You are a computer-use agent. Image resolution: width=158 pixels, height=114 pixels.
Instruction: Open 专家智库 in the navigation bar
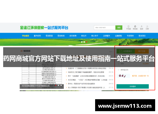click(130, 36)
